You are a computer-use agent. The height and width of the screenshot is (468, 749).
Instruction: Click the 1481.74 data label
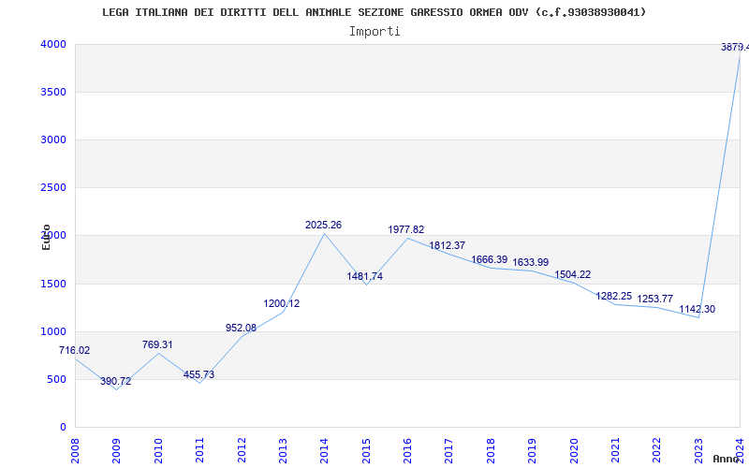365,276
